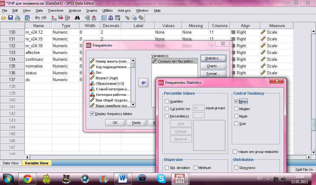
Task: Click the volume speaker tray icon
Action: [x=283, y=179]
